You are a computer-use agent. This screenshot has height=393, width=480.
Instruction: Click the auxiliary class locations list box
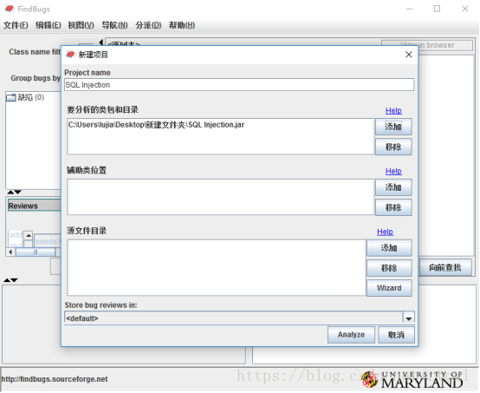[221, 197]
